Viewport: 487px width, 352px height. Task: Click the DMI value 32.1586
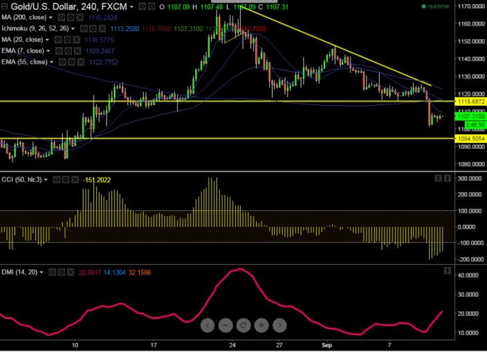tap(140, 272)
